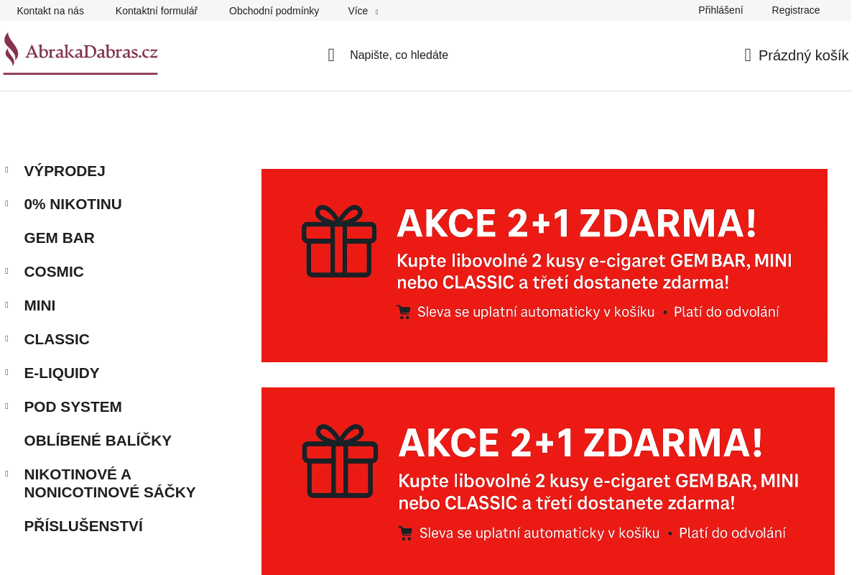Open the GEM BAR category
The height and width of the screenshot is (575, 862).
pos(59,238)
